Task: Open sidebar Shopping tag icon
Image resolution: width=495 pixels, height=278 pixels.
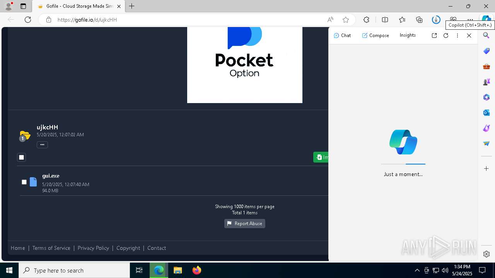Action: click(x=486, y=51)
